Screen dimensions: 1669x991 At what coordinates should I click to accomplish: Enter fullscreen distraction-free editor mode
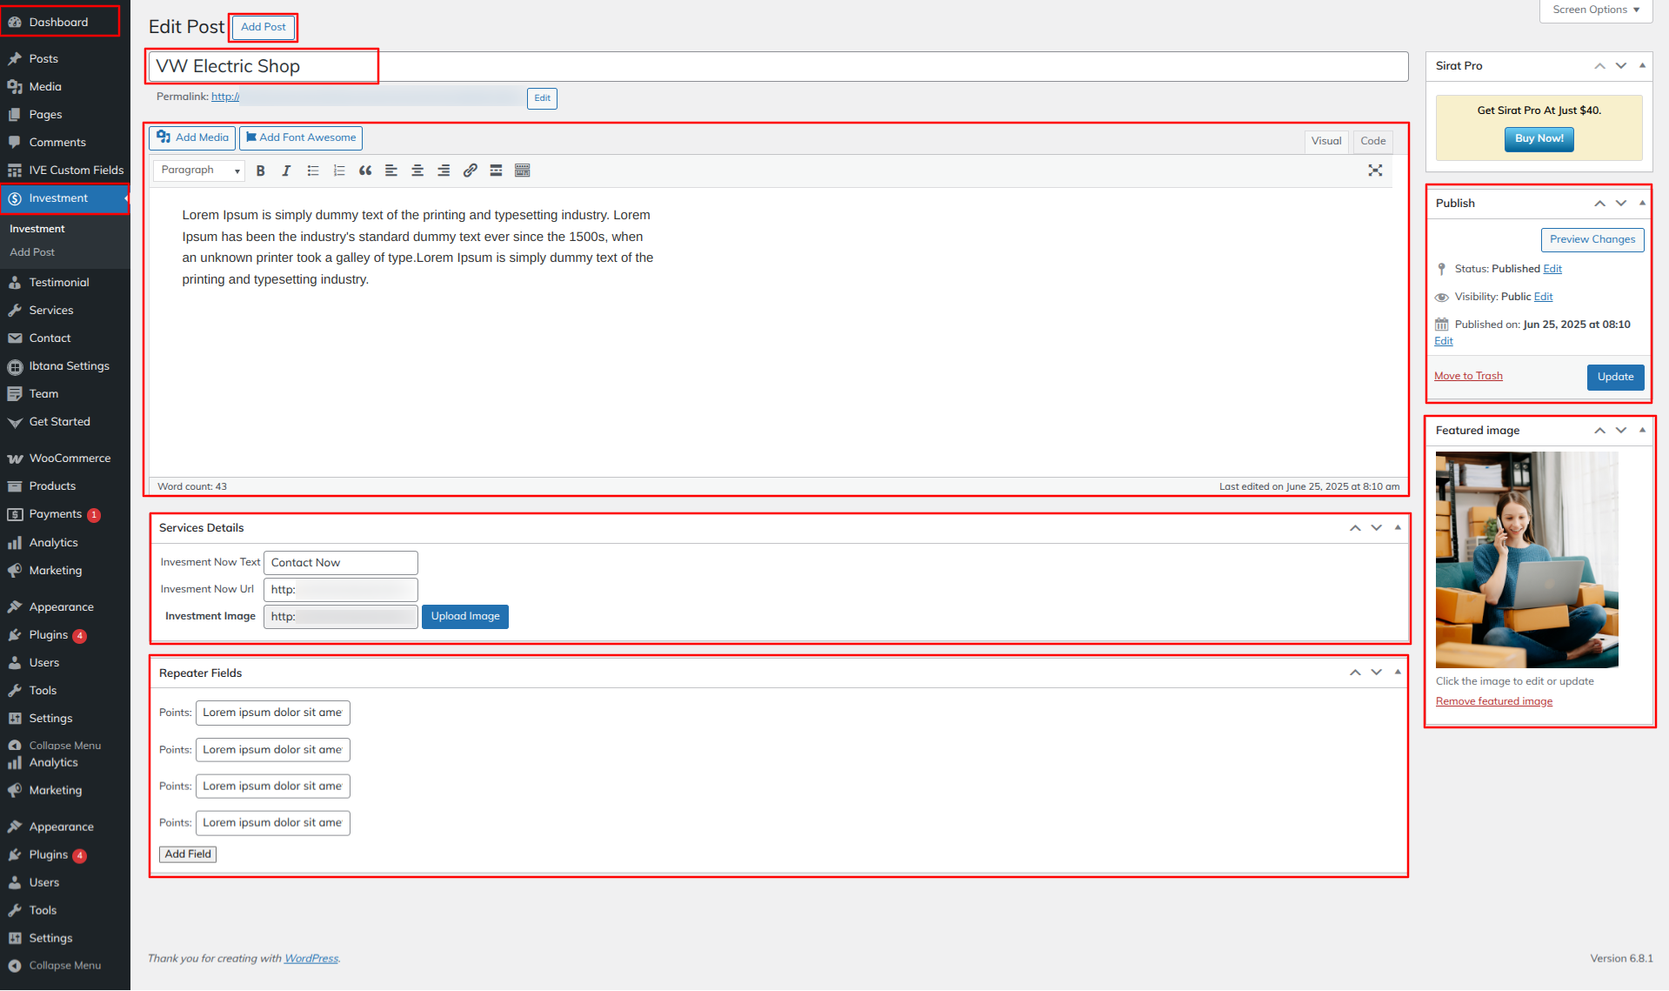coord(1375,171)
